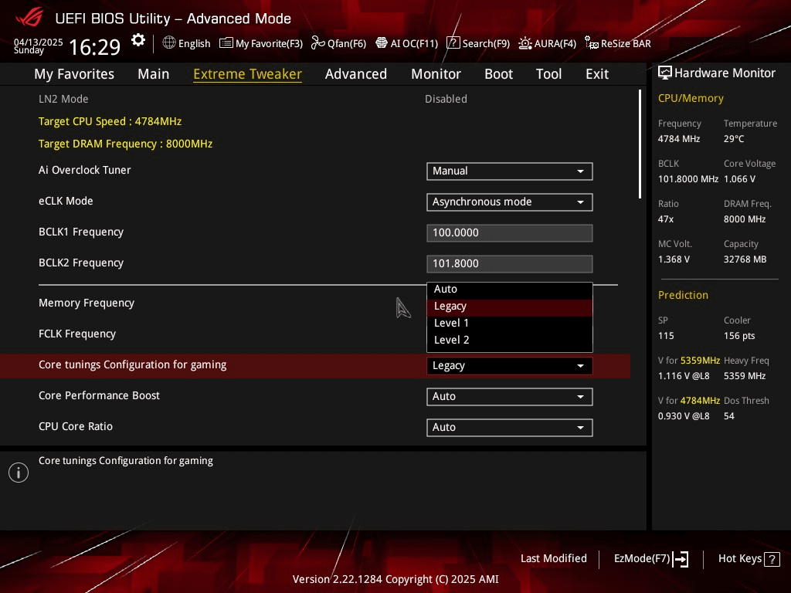Click Target DRAM Frequency : 8000MHz text
791x593 pixels.
click(x=126, y=144)
